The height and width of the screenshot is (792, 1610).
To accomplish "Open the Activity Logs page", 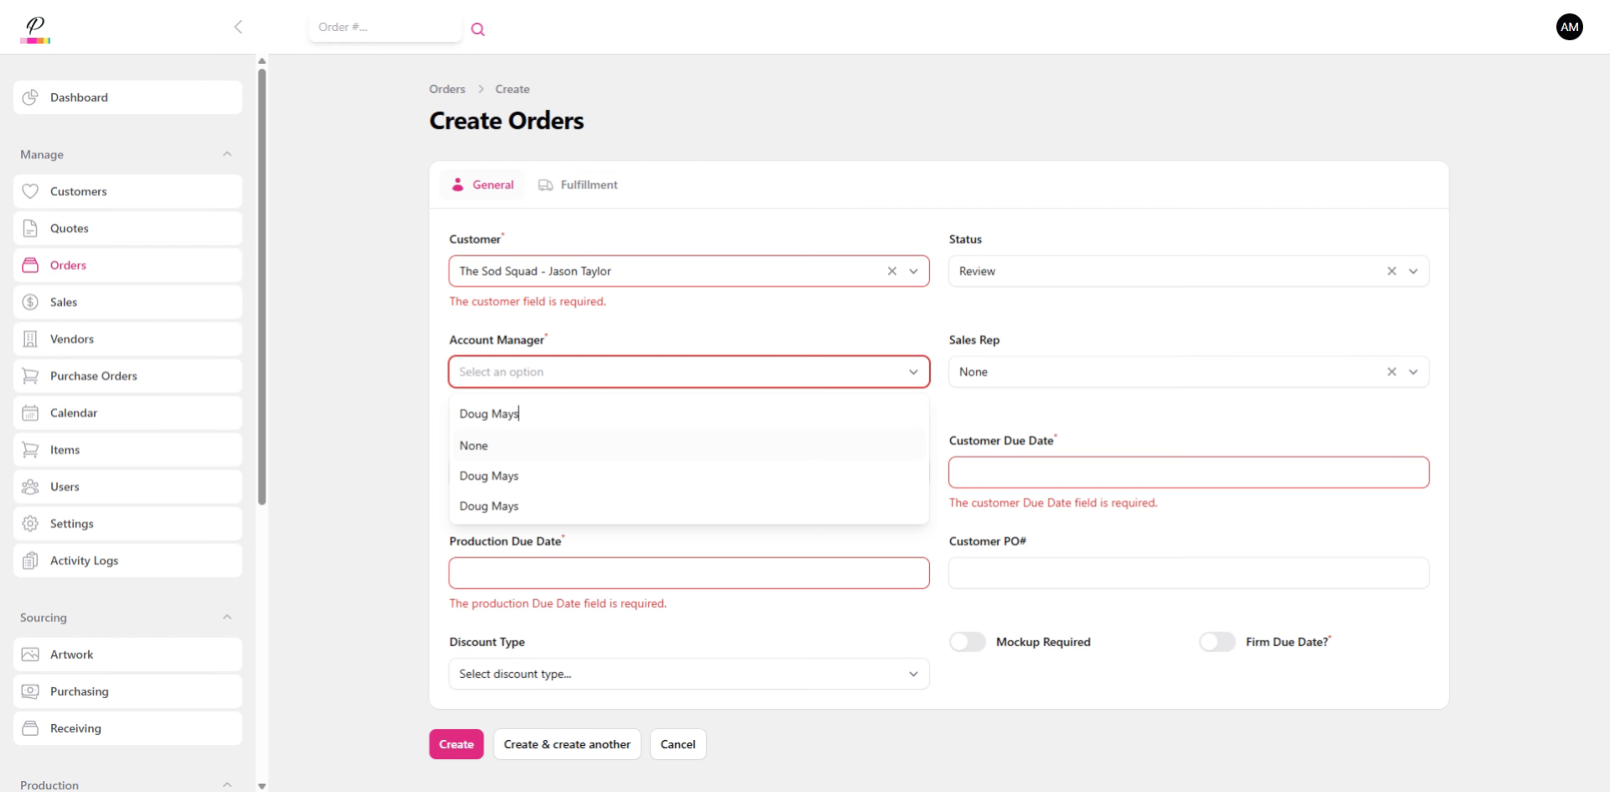I will pos(83,560).
